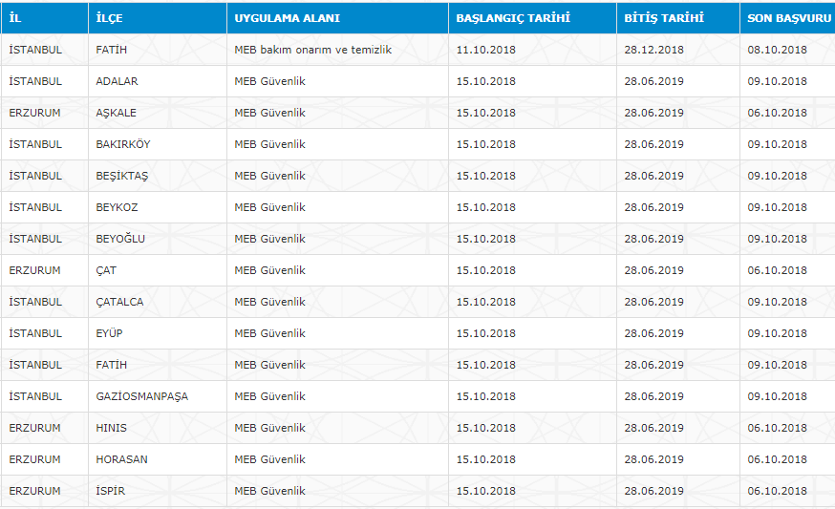This screenshot has height=509, width=835.
Task: Select the UYGULAMA ALANI column header
Action: coord(287,18)
